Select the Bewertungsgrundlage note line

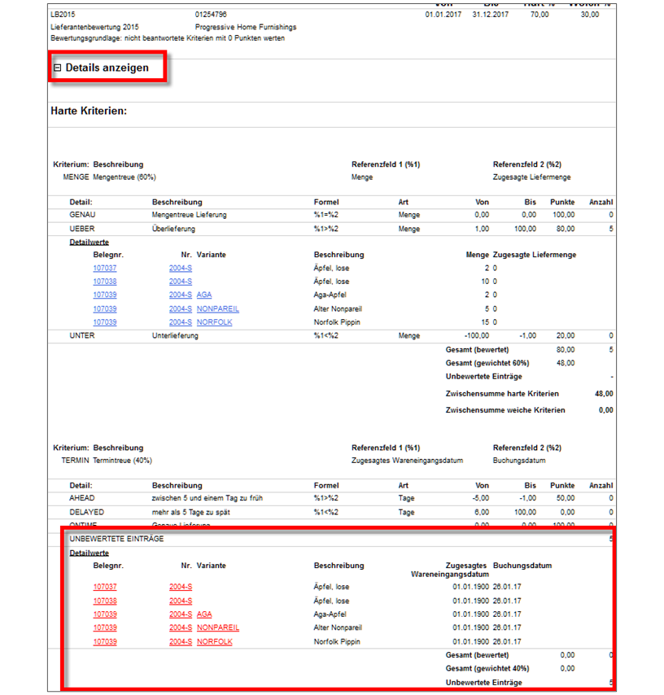168,38
